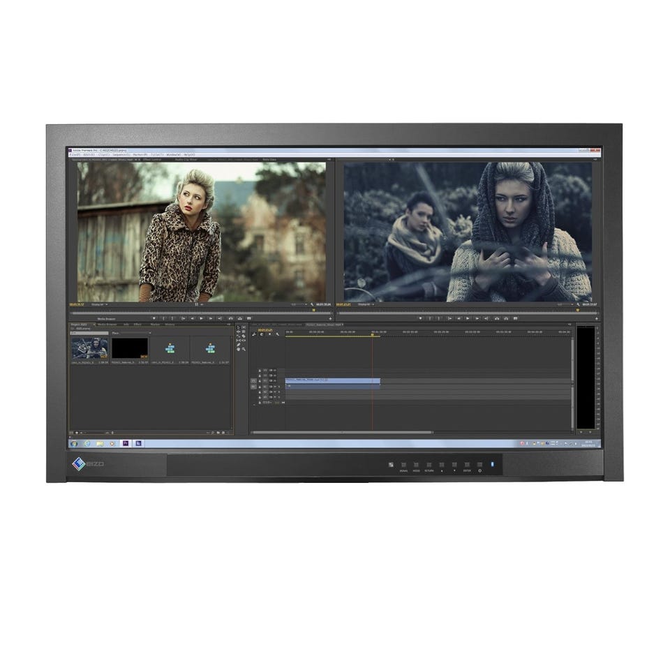Viewport: 670px width, 670px height.
Task: Add marker in Source monitor
Action: (x=154, y=318)
